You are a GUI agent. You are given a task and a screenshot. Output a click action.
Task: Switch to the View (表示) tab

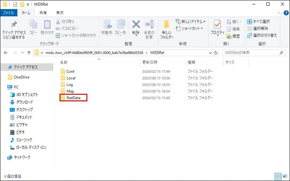(60, 13)
